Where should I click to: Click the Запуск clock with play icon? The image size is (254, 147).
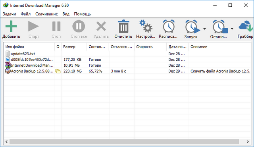coord(192,27)
